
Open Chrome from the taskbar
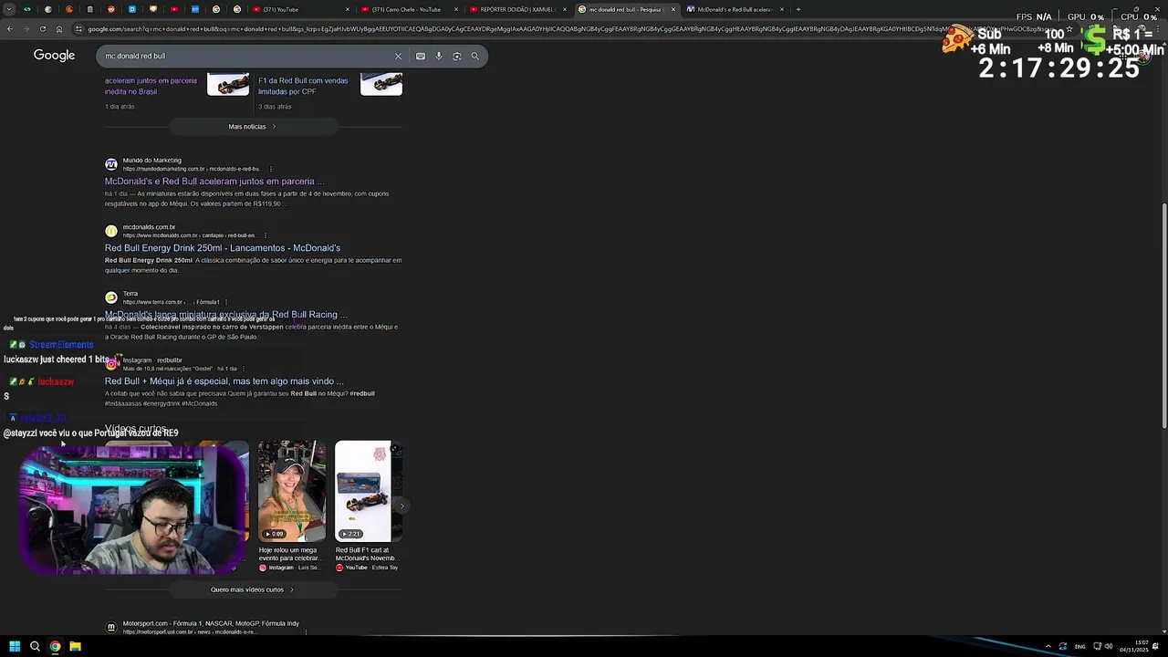click(55, 646)
